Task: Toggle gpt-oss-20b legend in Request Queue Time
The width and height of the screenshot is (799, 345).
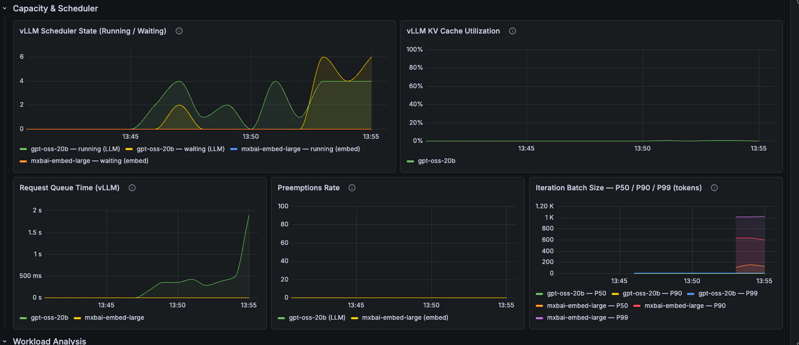Action: click(50, 318)
